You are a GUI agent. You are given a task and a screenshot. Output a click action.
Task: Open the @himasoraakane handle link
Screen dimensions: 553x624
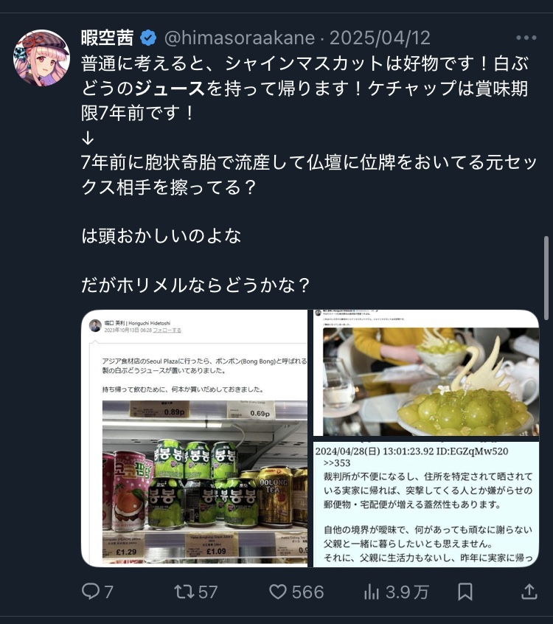(x=240, y=38)
